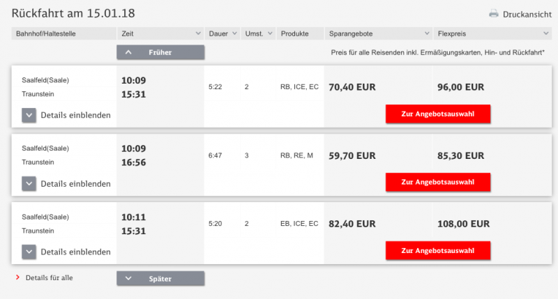Open the Zeit column sort dropdown

pos(198,33)
